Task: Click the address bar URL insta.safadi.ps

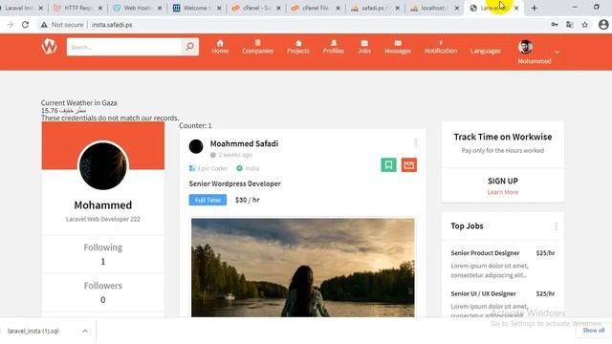Action: [112, 25]
